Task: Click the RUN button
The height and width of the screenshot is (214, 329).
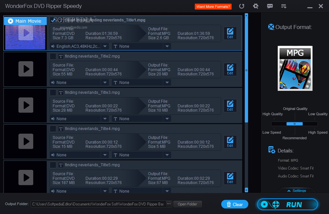Action: [x=288, y=204]
